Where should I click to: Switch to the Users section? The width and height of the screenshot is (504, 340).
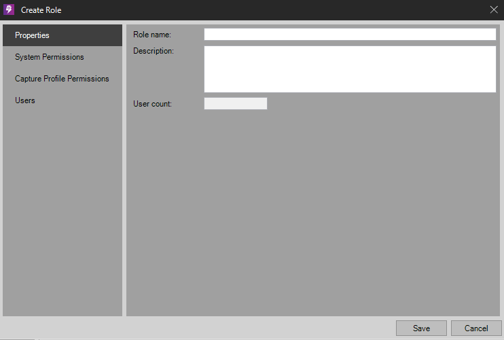tap(62, 100)
